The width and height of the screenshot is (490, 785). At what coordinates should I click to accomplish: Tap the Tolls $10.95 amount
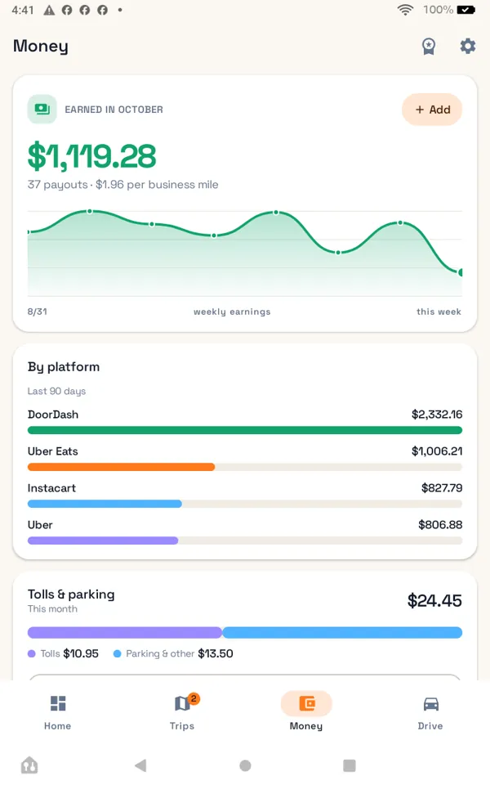click(81, 653)
